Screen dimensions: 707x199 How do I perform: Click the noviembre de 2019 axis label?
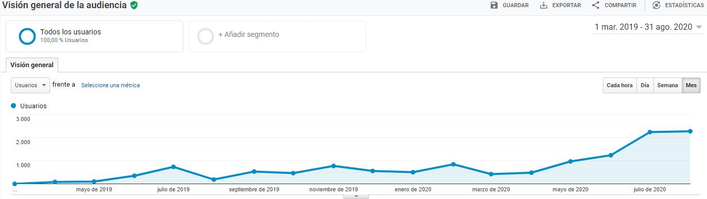[334, 189]
